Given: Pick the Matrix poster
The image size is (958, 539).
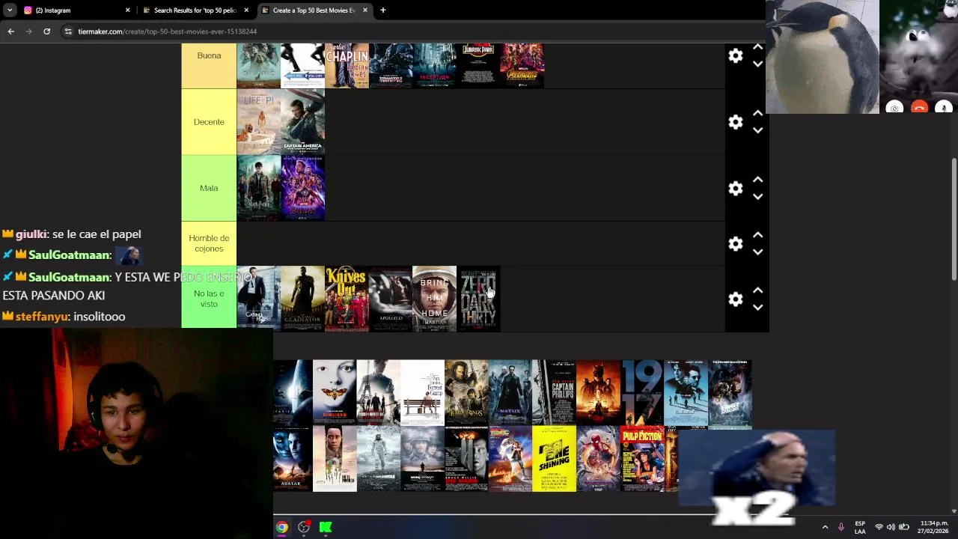Looking at the screenshot, I should click(510, 392).
